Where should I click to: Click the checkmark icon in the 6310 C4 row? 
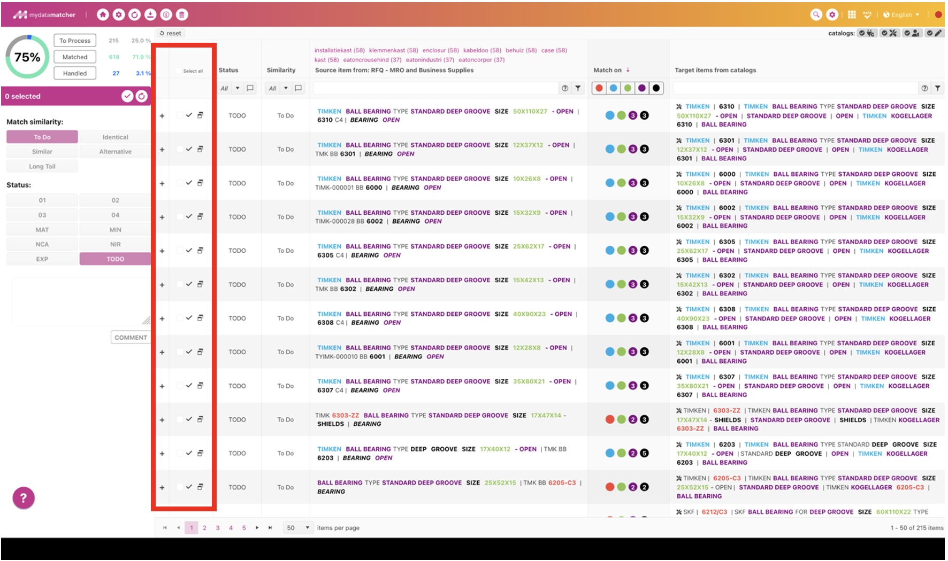point(189,115)
